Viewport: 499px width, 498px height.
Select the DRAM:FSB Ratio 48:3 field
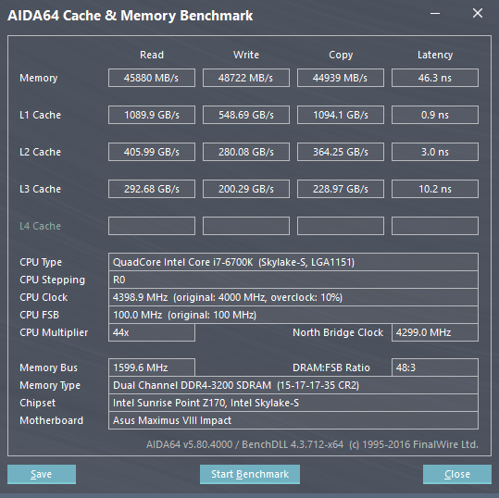435,367
